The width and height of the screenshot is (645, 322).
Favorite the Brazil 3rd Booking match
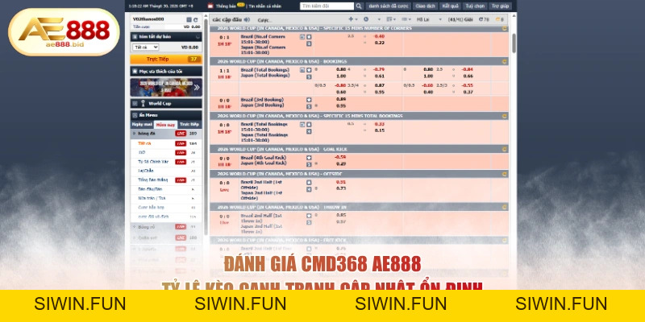(x=309, y=100)
